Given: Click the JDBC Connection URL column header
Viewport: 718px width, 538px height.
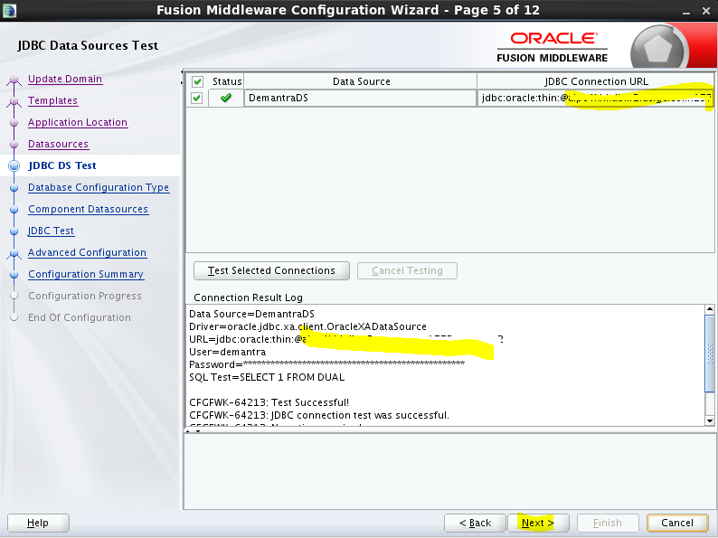Looking at the screenshot, I should point(596,81).
